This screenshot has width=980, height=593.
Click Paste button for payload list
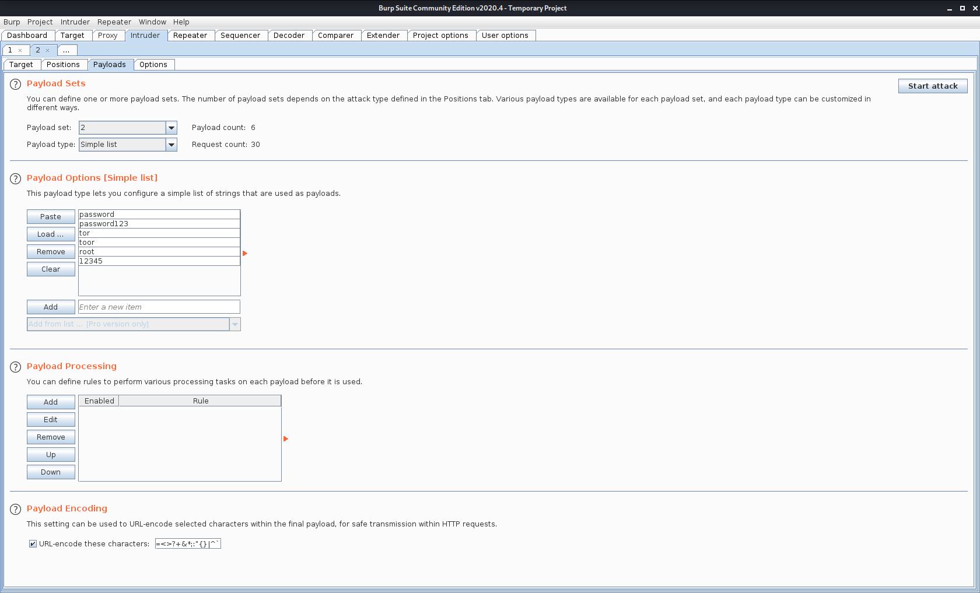tap(51, 217)
